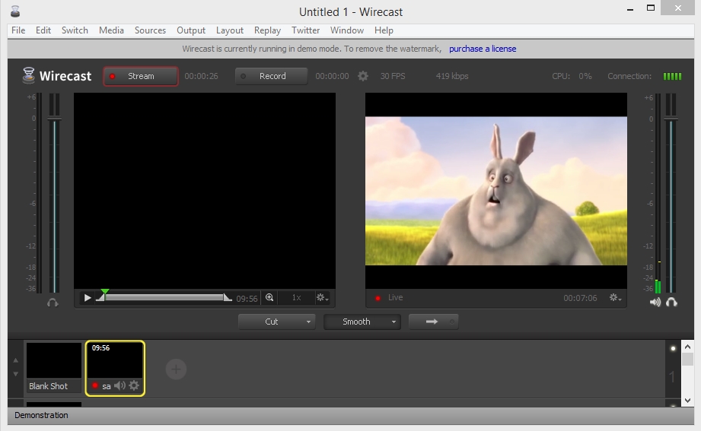Open the Window menu
This screenshot has height=431, width=701.
(347, 30)
